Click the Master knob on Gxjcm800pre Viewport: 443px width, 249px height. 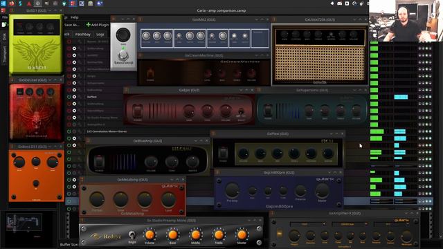point(322,191)
